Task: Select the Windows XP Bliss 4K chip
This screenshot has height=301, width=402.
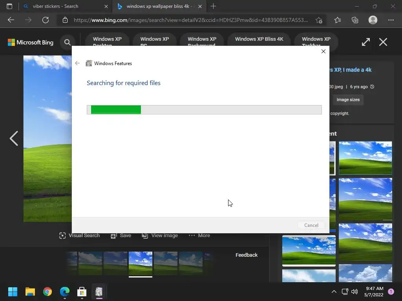Action: [x=259, y=40]
